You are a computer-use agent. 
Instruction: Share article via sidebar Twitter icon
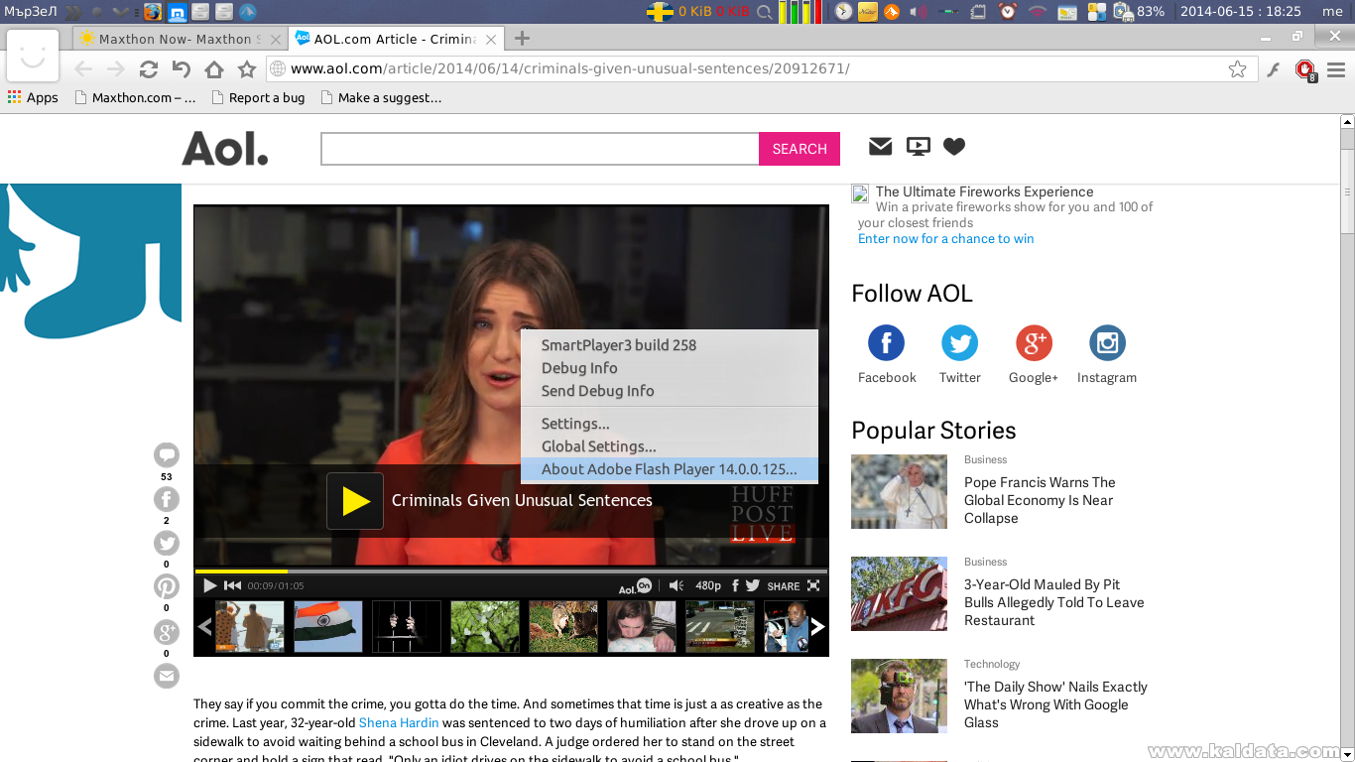[167, 543]
